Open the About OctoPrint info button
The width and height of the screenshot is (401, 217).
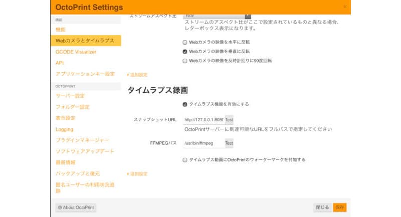(x=76, y=207)
